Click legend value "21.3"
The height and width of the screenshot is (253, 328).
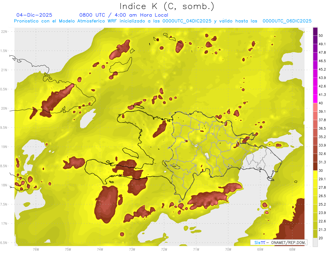[322, 230]
